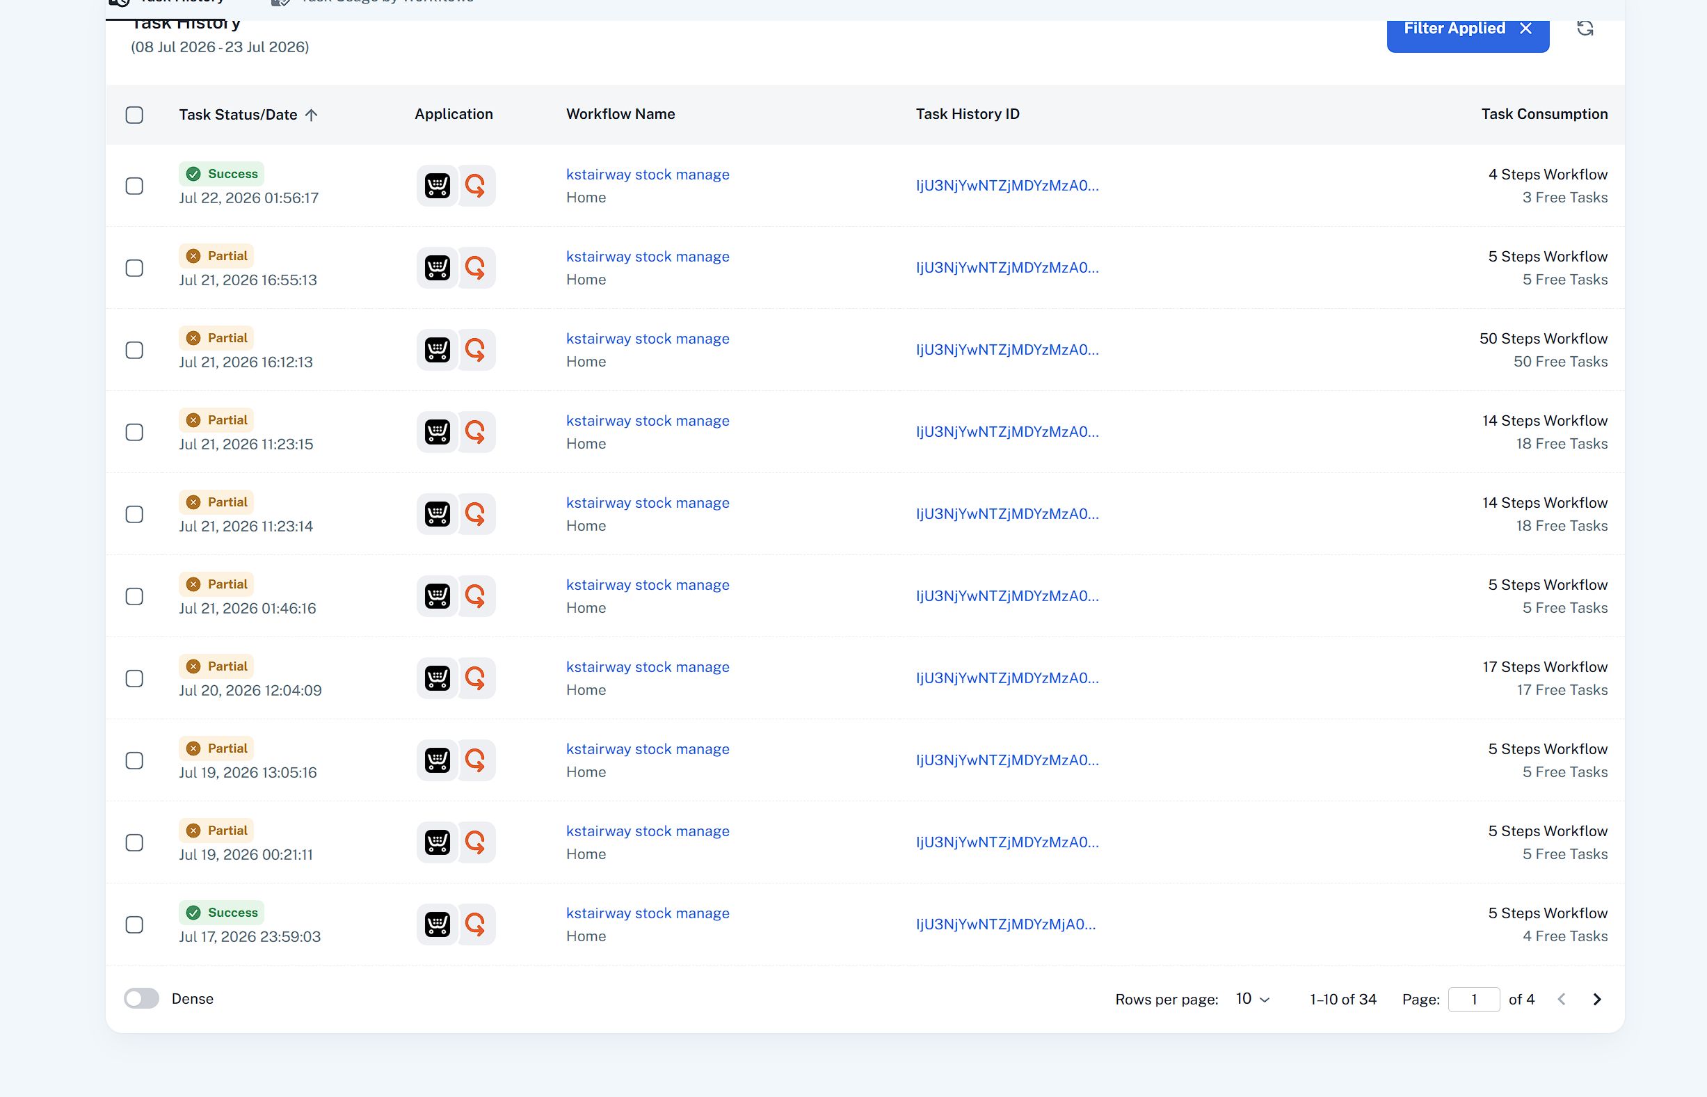Viewport: 1707px width, 1097px height.
Task: Open kstairway stock manage link in first row
Action: pos(648,175)
